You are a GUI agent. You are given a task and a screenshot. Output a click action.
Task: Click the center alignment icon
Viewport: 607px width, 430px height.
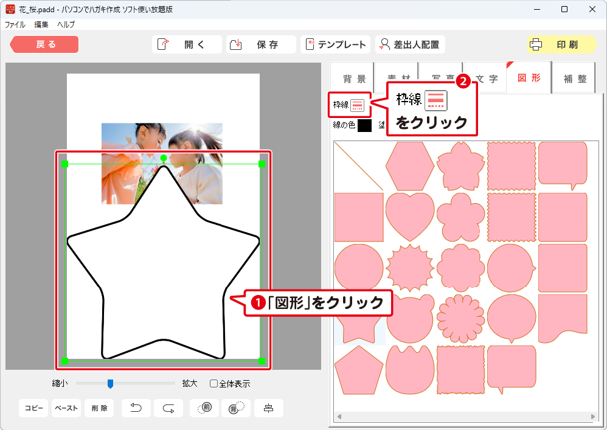tap(268, 408)
